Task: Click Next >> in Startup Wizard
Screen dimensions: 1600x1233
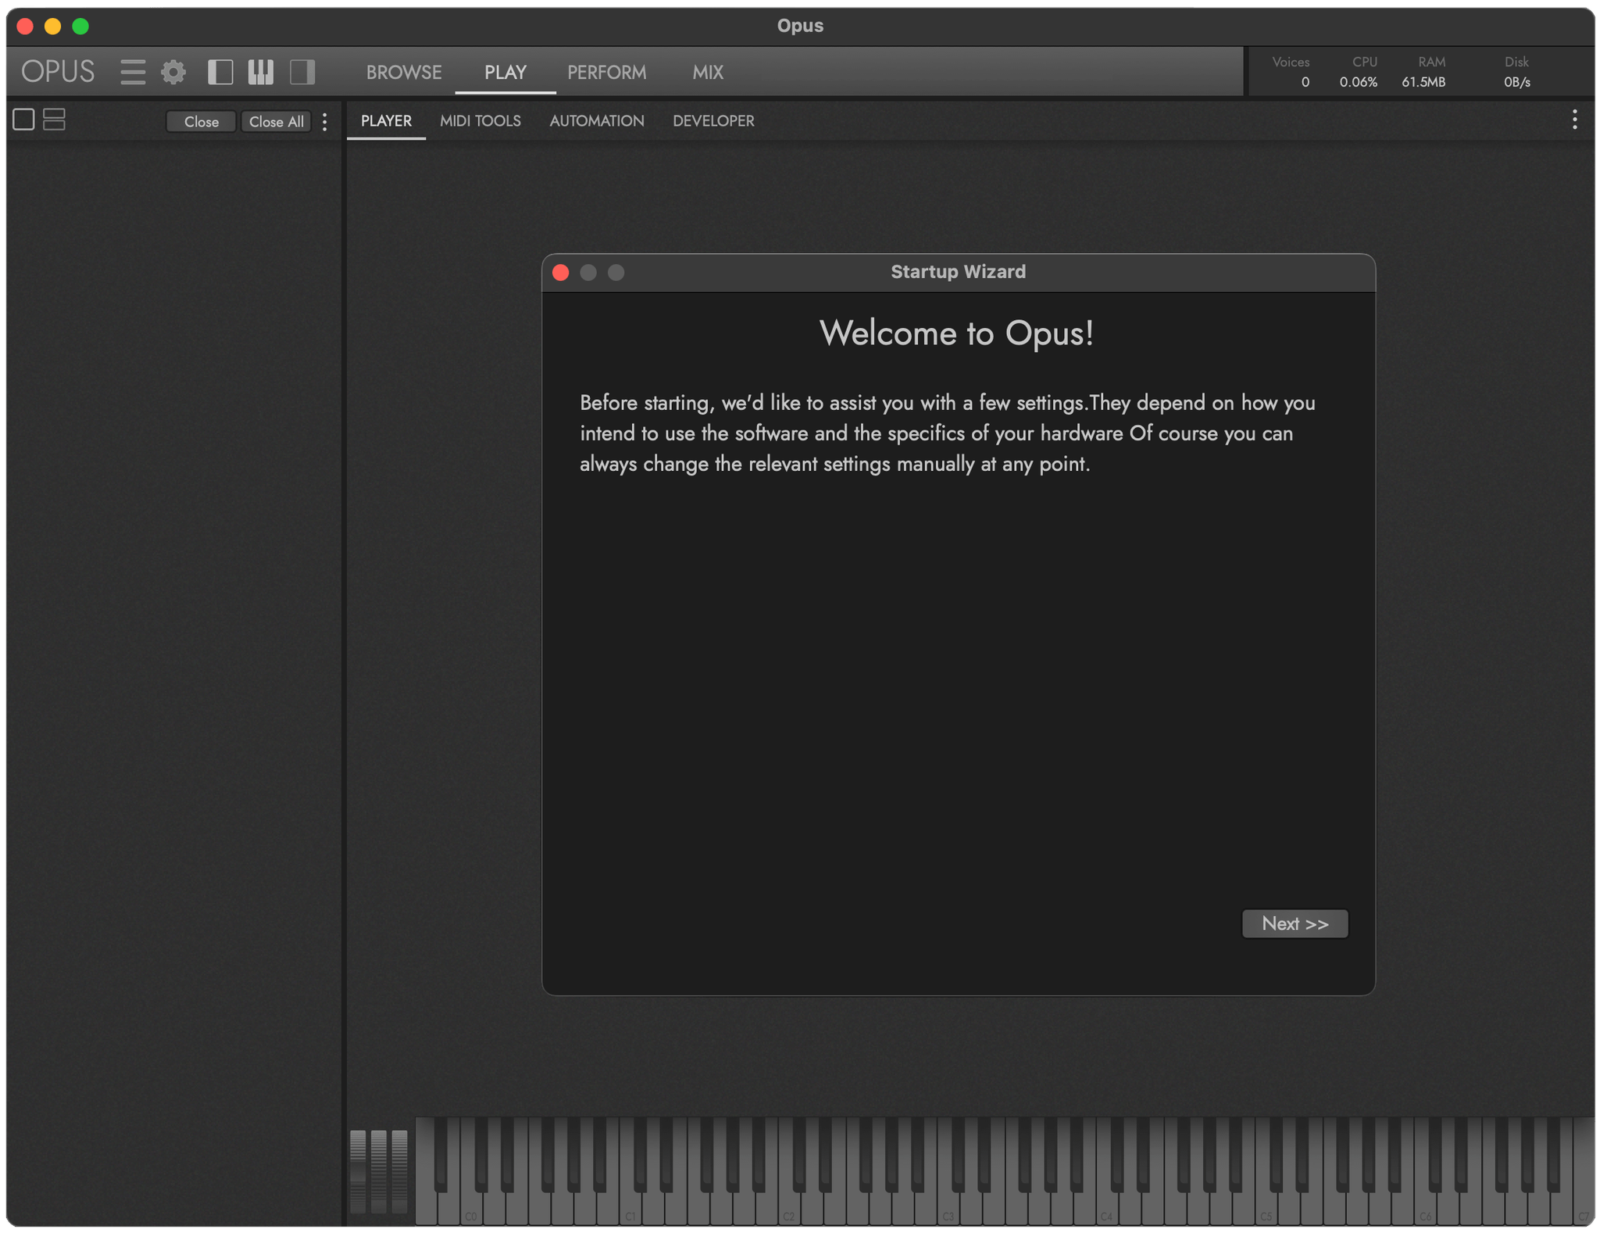Action: coord(1295,923)
